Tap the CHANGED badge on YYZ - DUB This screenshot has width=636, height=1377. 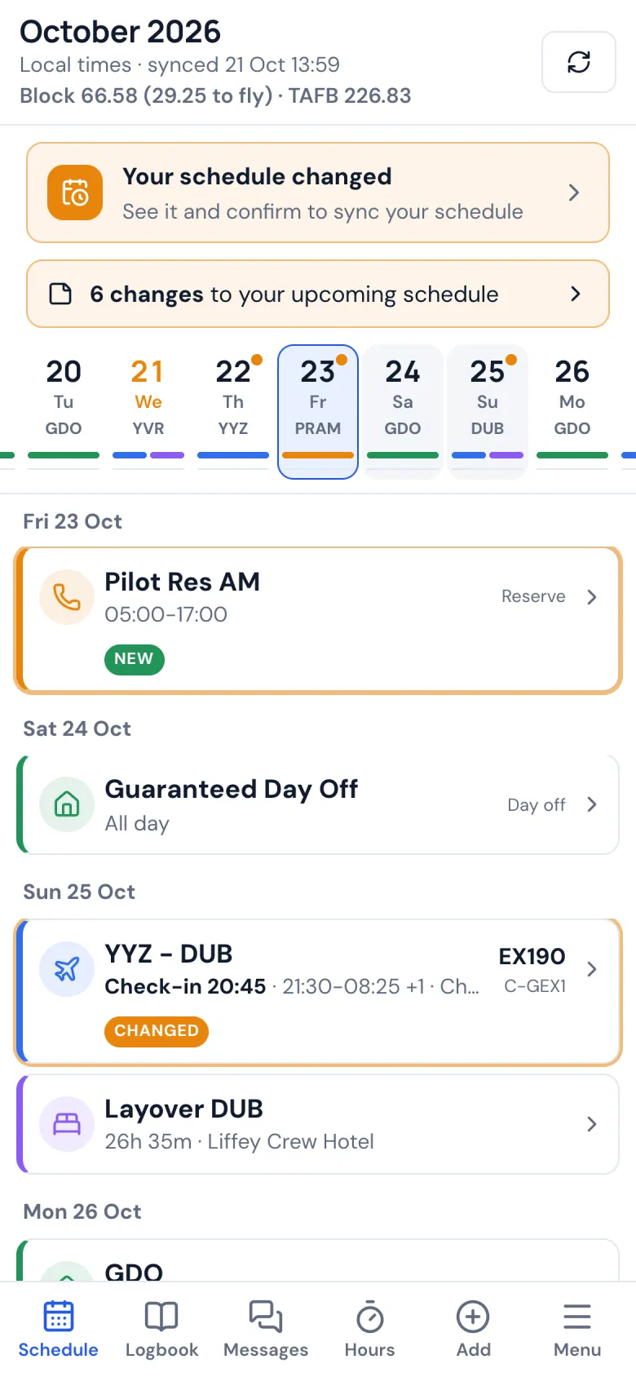157,1031
